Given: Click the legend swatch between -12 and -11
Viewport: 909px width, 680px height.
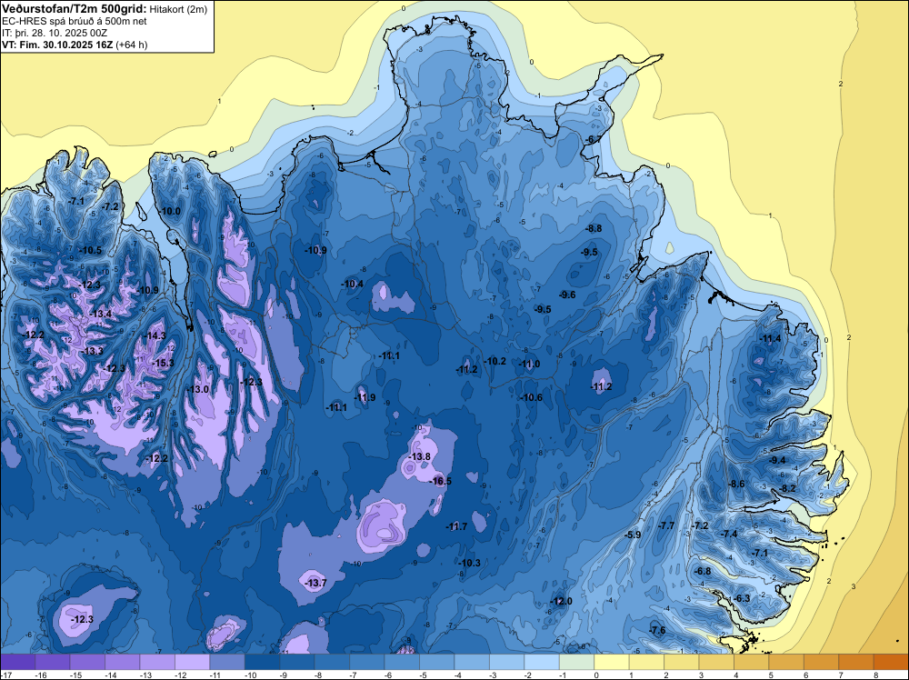Looking at the screenshot, I should (x=193, y=662).
